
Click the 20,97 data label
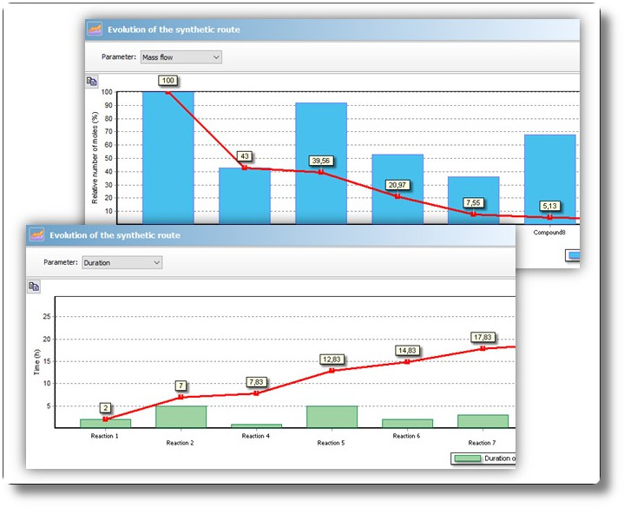tap(397, 185)
